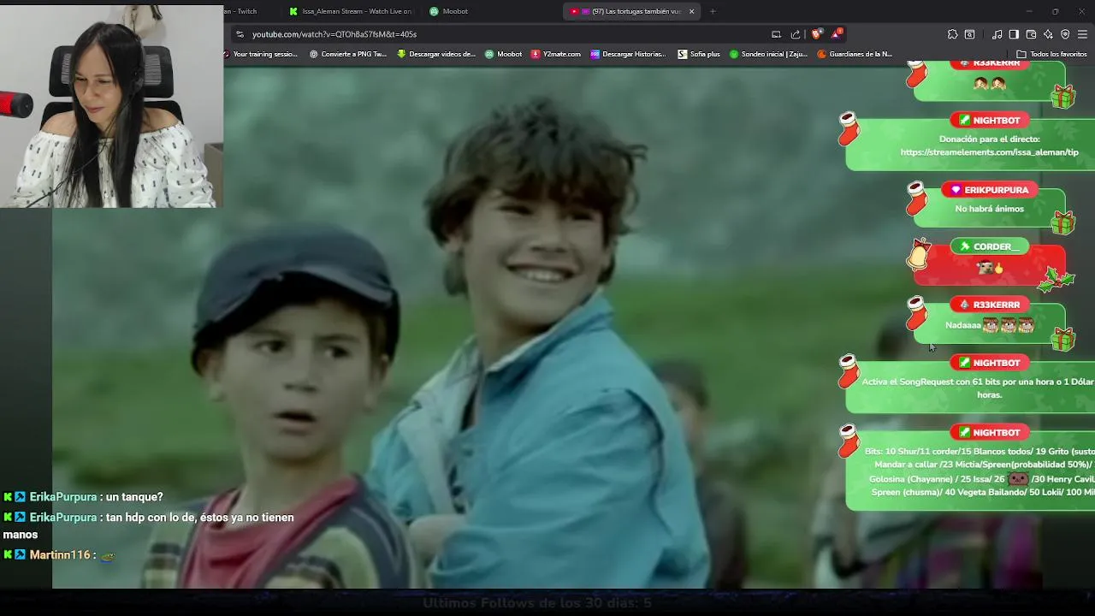1095x616 pixels.
Task: Click 'Ultimos Follows de los 30 dias' text
Action: [x=537, y=603]
